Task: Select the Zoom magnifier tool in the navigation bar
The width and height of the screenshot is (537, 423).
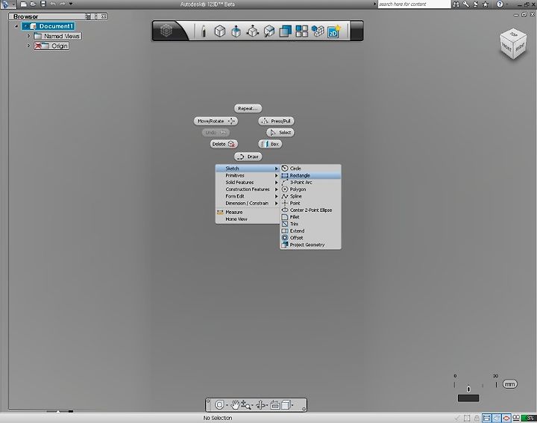Action: click(x=245, y=405)
